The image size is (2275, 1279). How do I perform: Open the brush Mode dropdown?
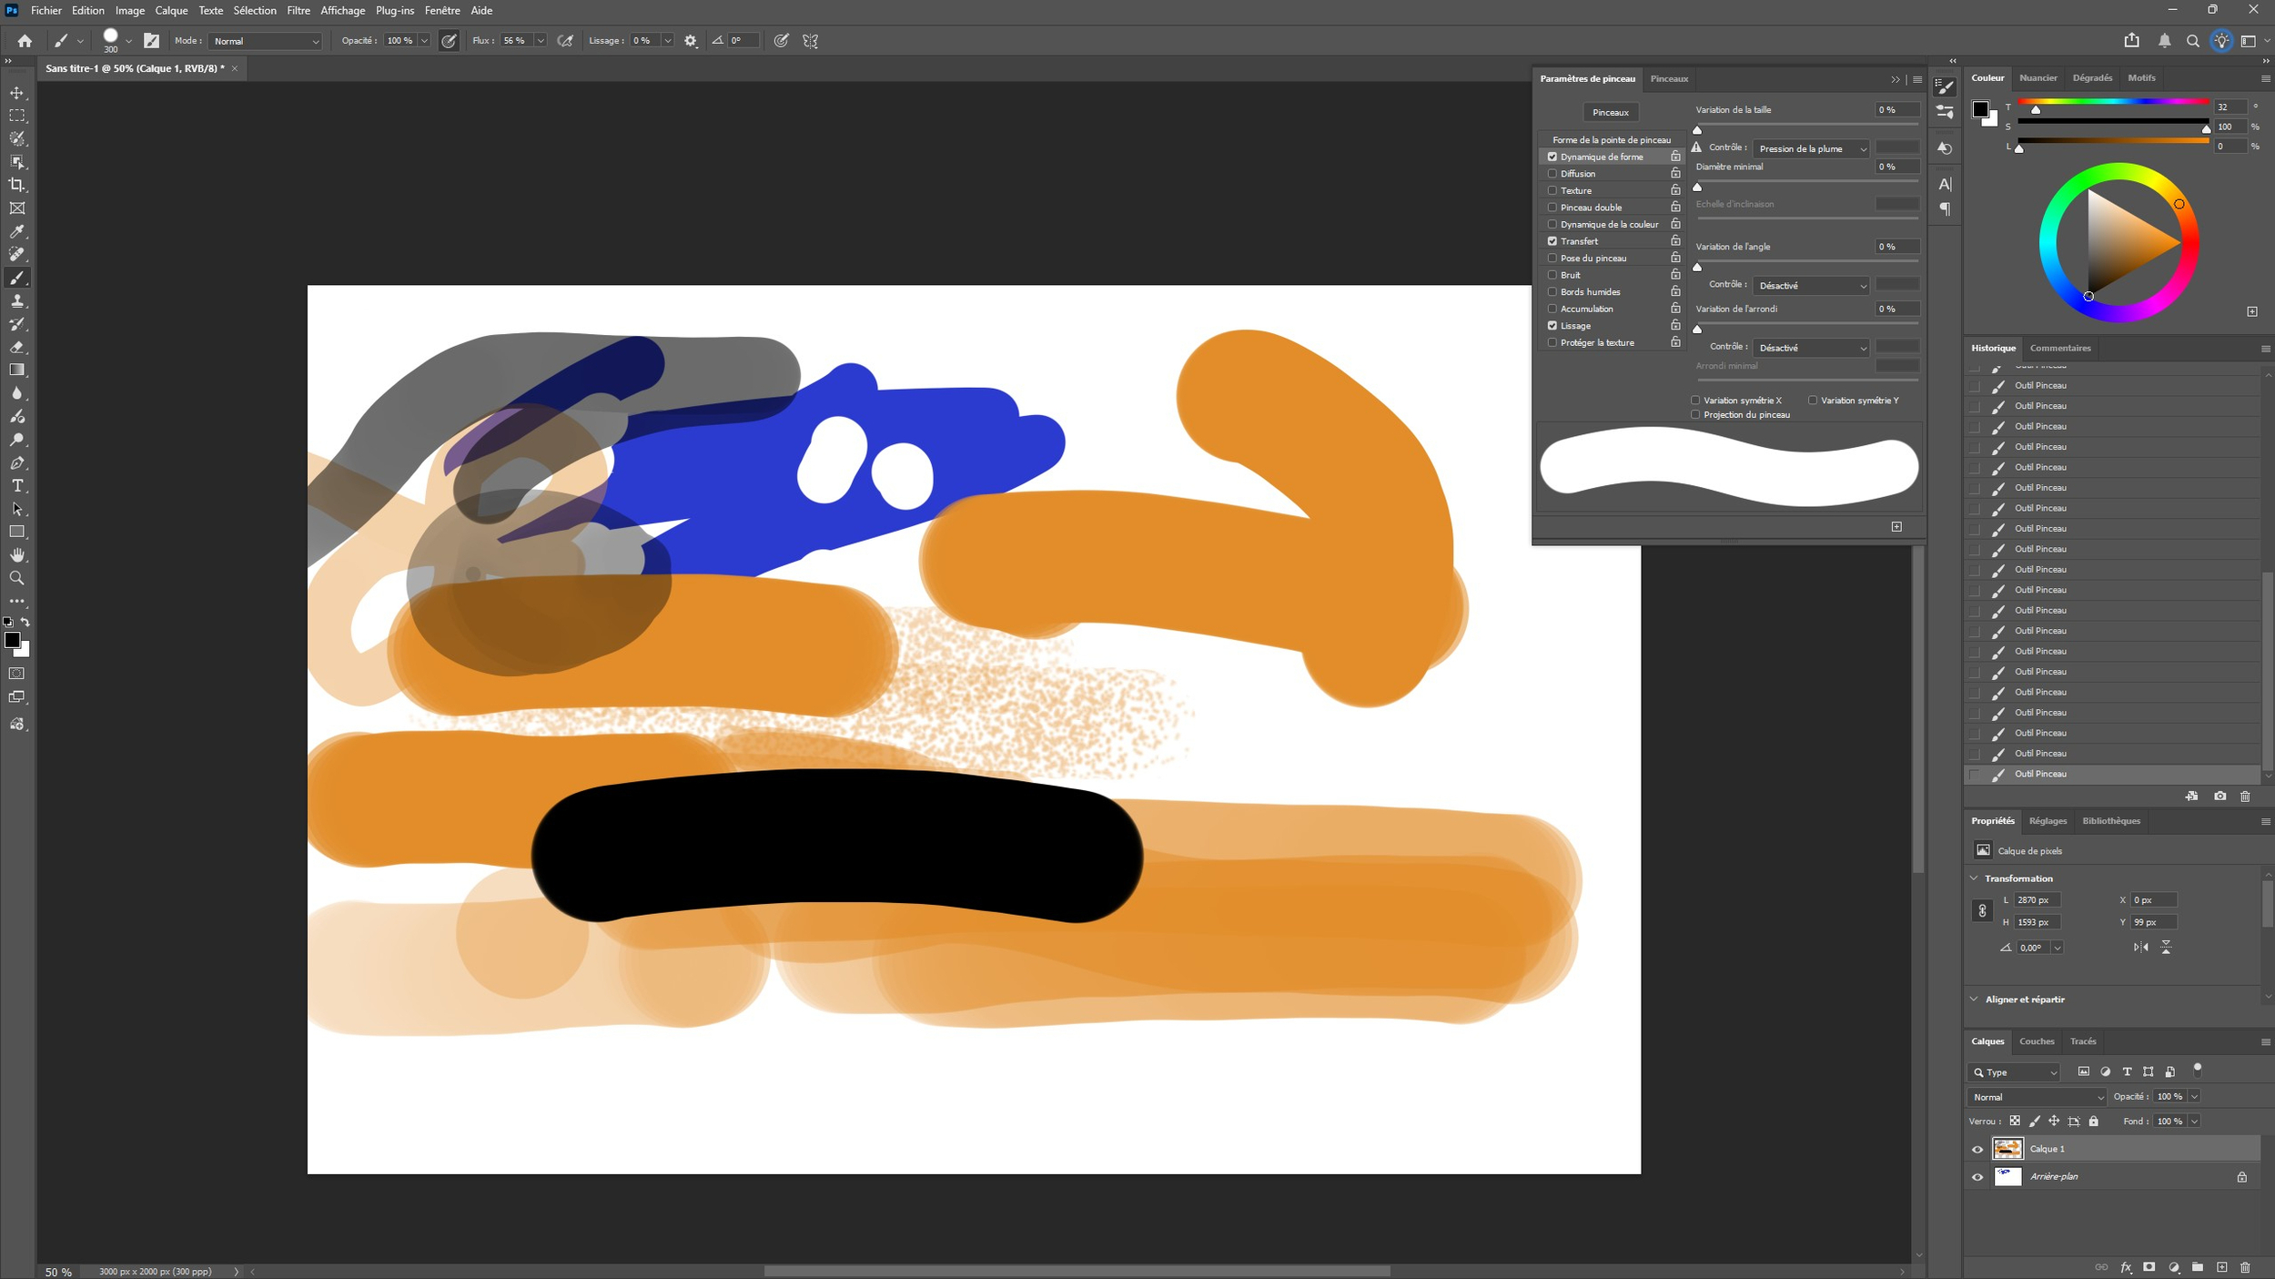click(x=265, y=41)
